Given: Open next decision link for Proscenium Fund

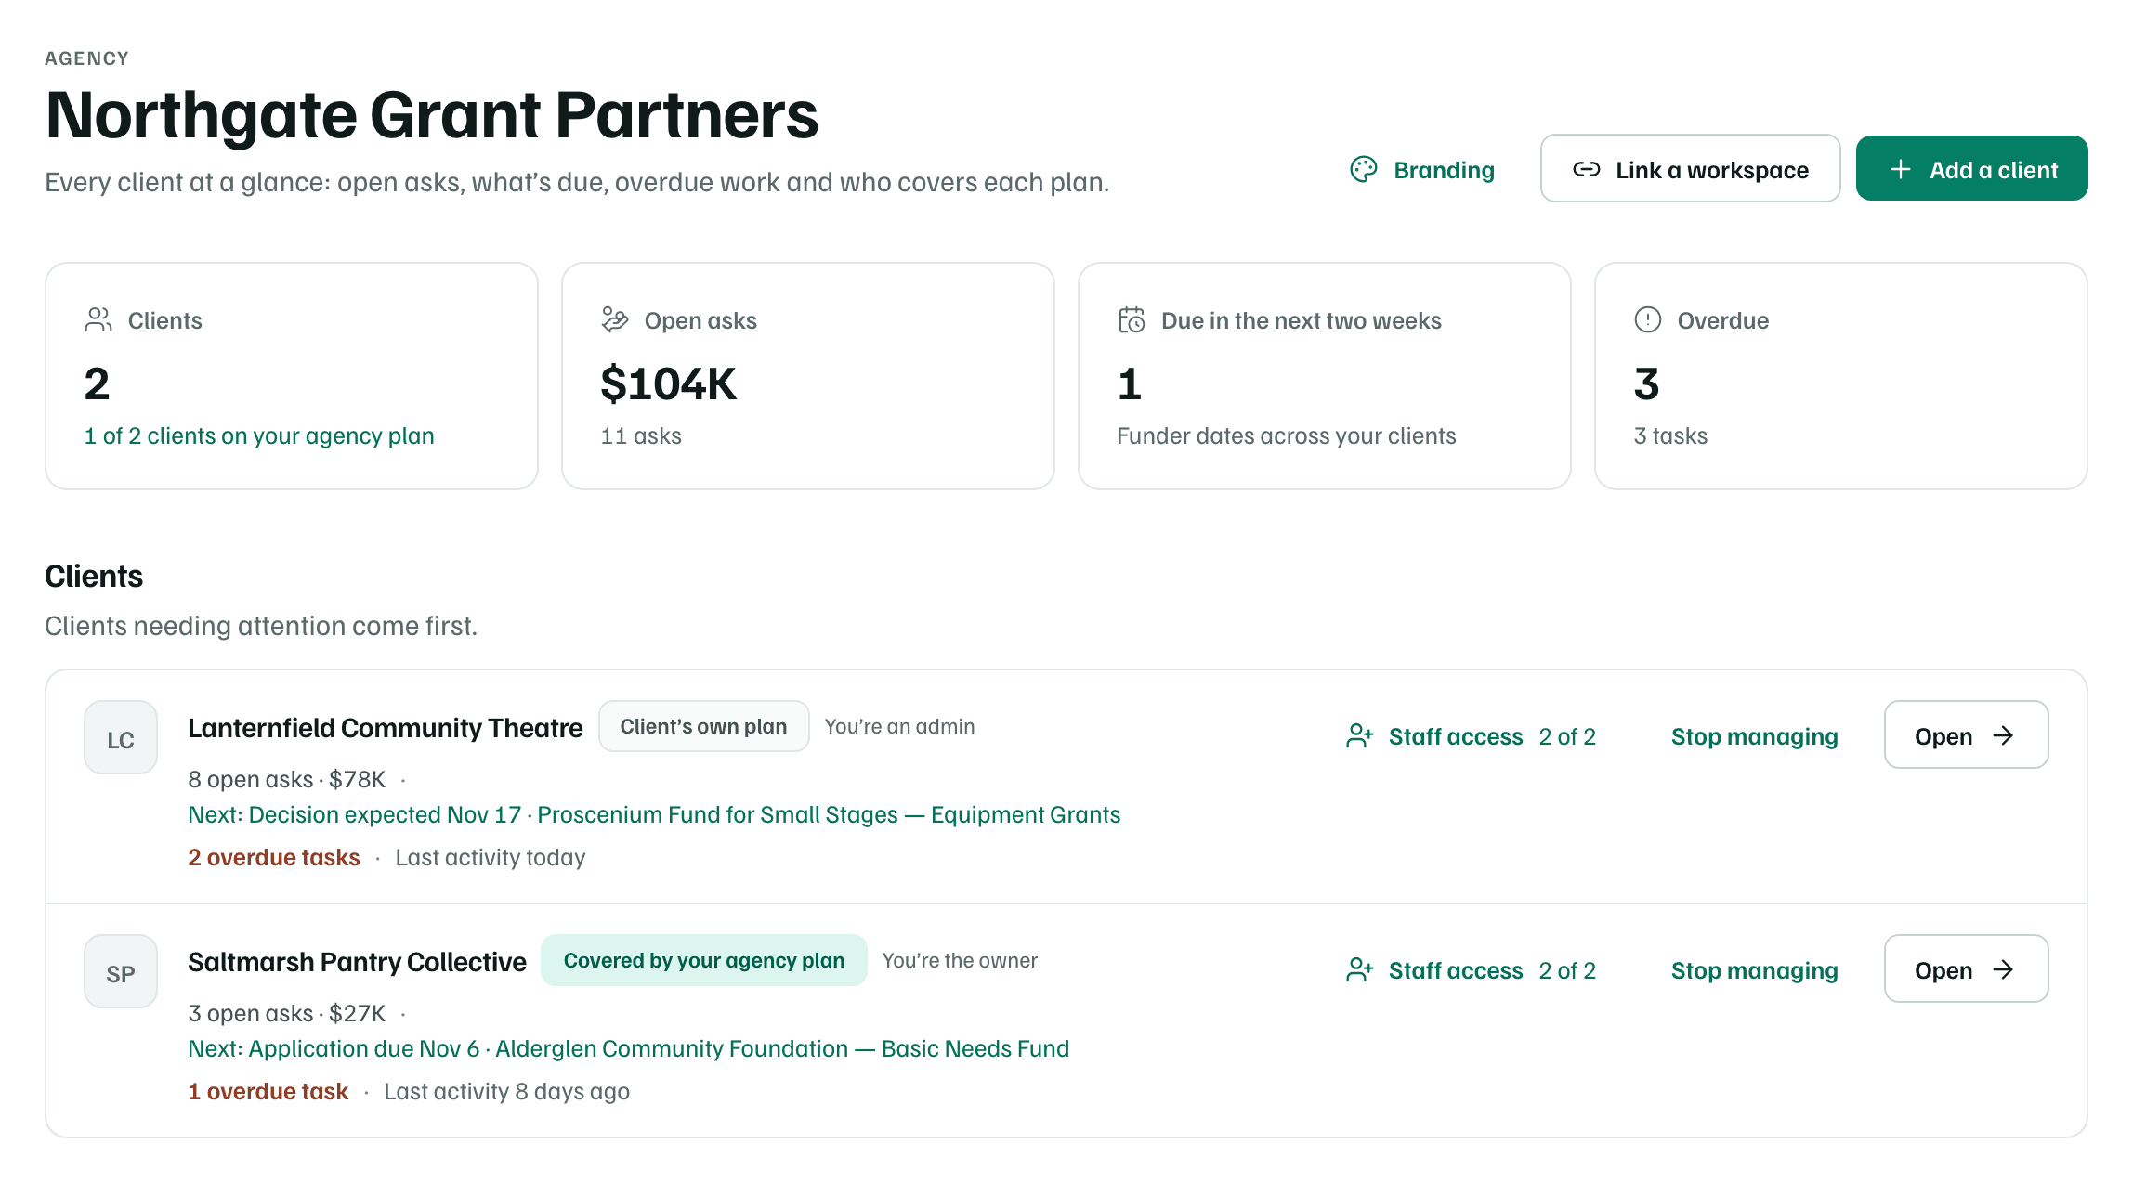Looking at the screenshot, I should (x=654, y=814).
